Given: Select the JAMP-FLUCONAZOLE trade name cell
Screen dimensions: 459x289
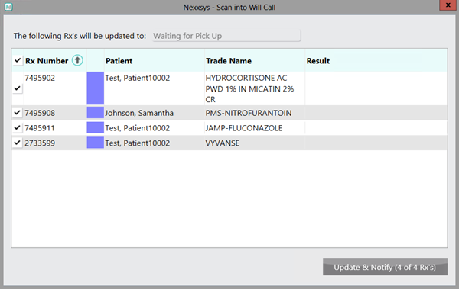Looking at the screenshot, I should (x=244, y=128).
